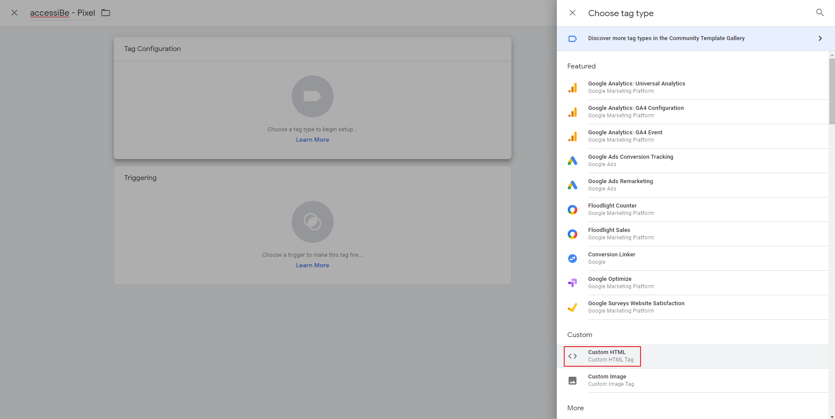Click the Google Surveys checkmark icon
835x419 pixels.
[x=573, y=307]
